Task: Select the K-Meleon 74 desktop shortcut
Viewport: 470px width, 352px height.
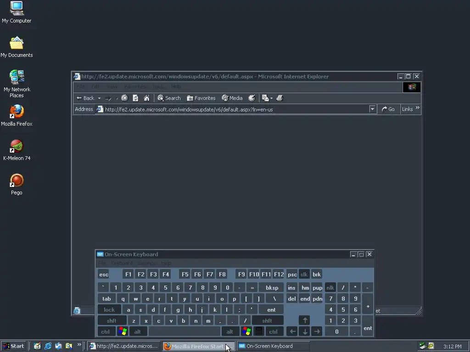Action: pos(17,150)
